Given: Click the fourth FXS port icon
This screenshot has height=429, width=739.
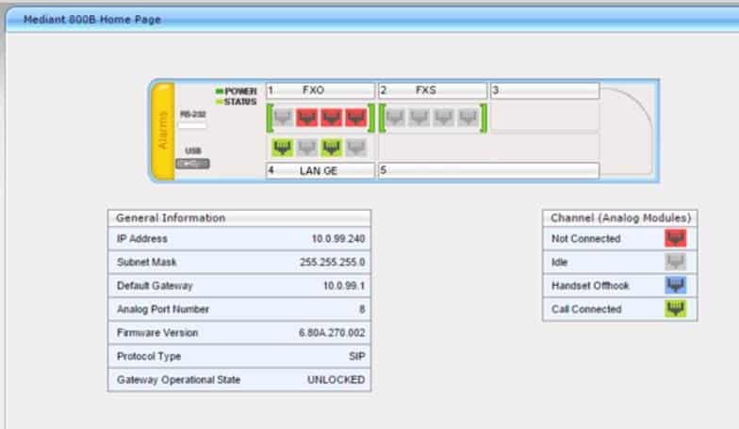Looking at the screenshot, I should coord(468,118).
